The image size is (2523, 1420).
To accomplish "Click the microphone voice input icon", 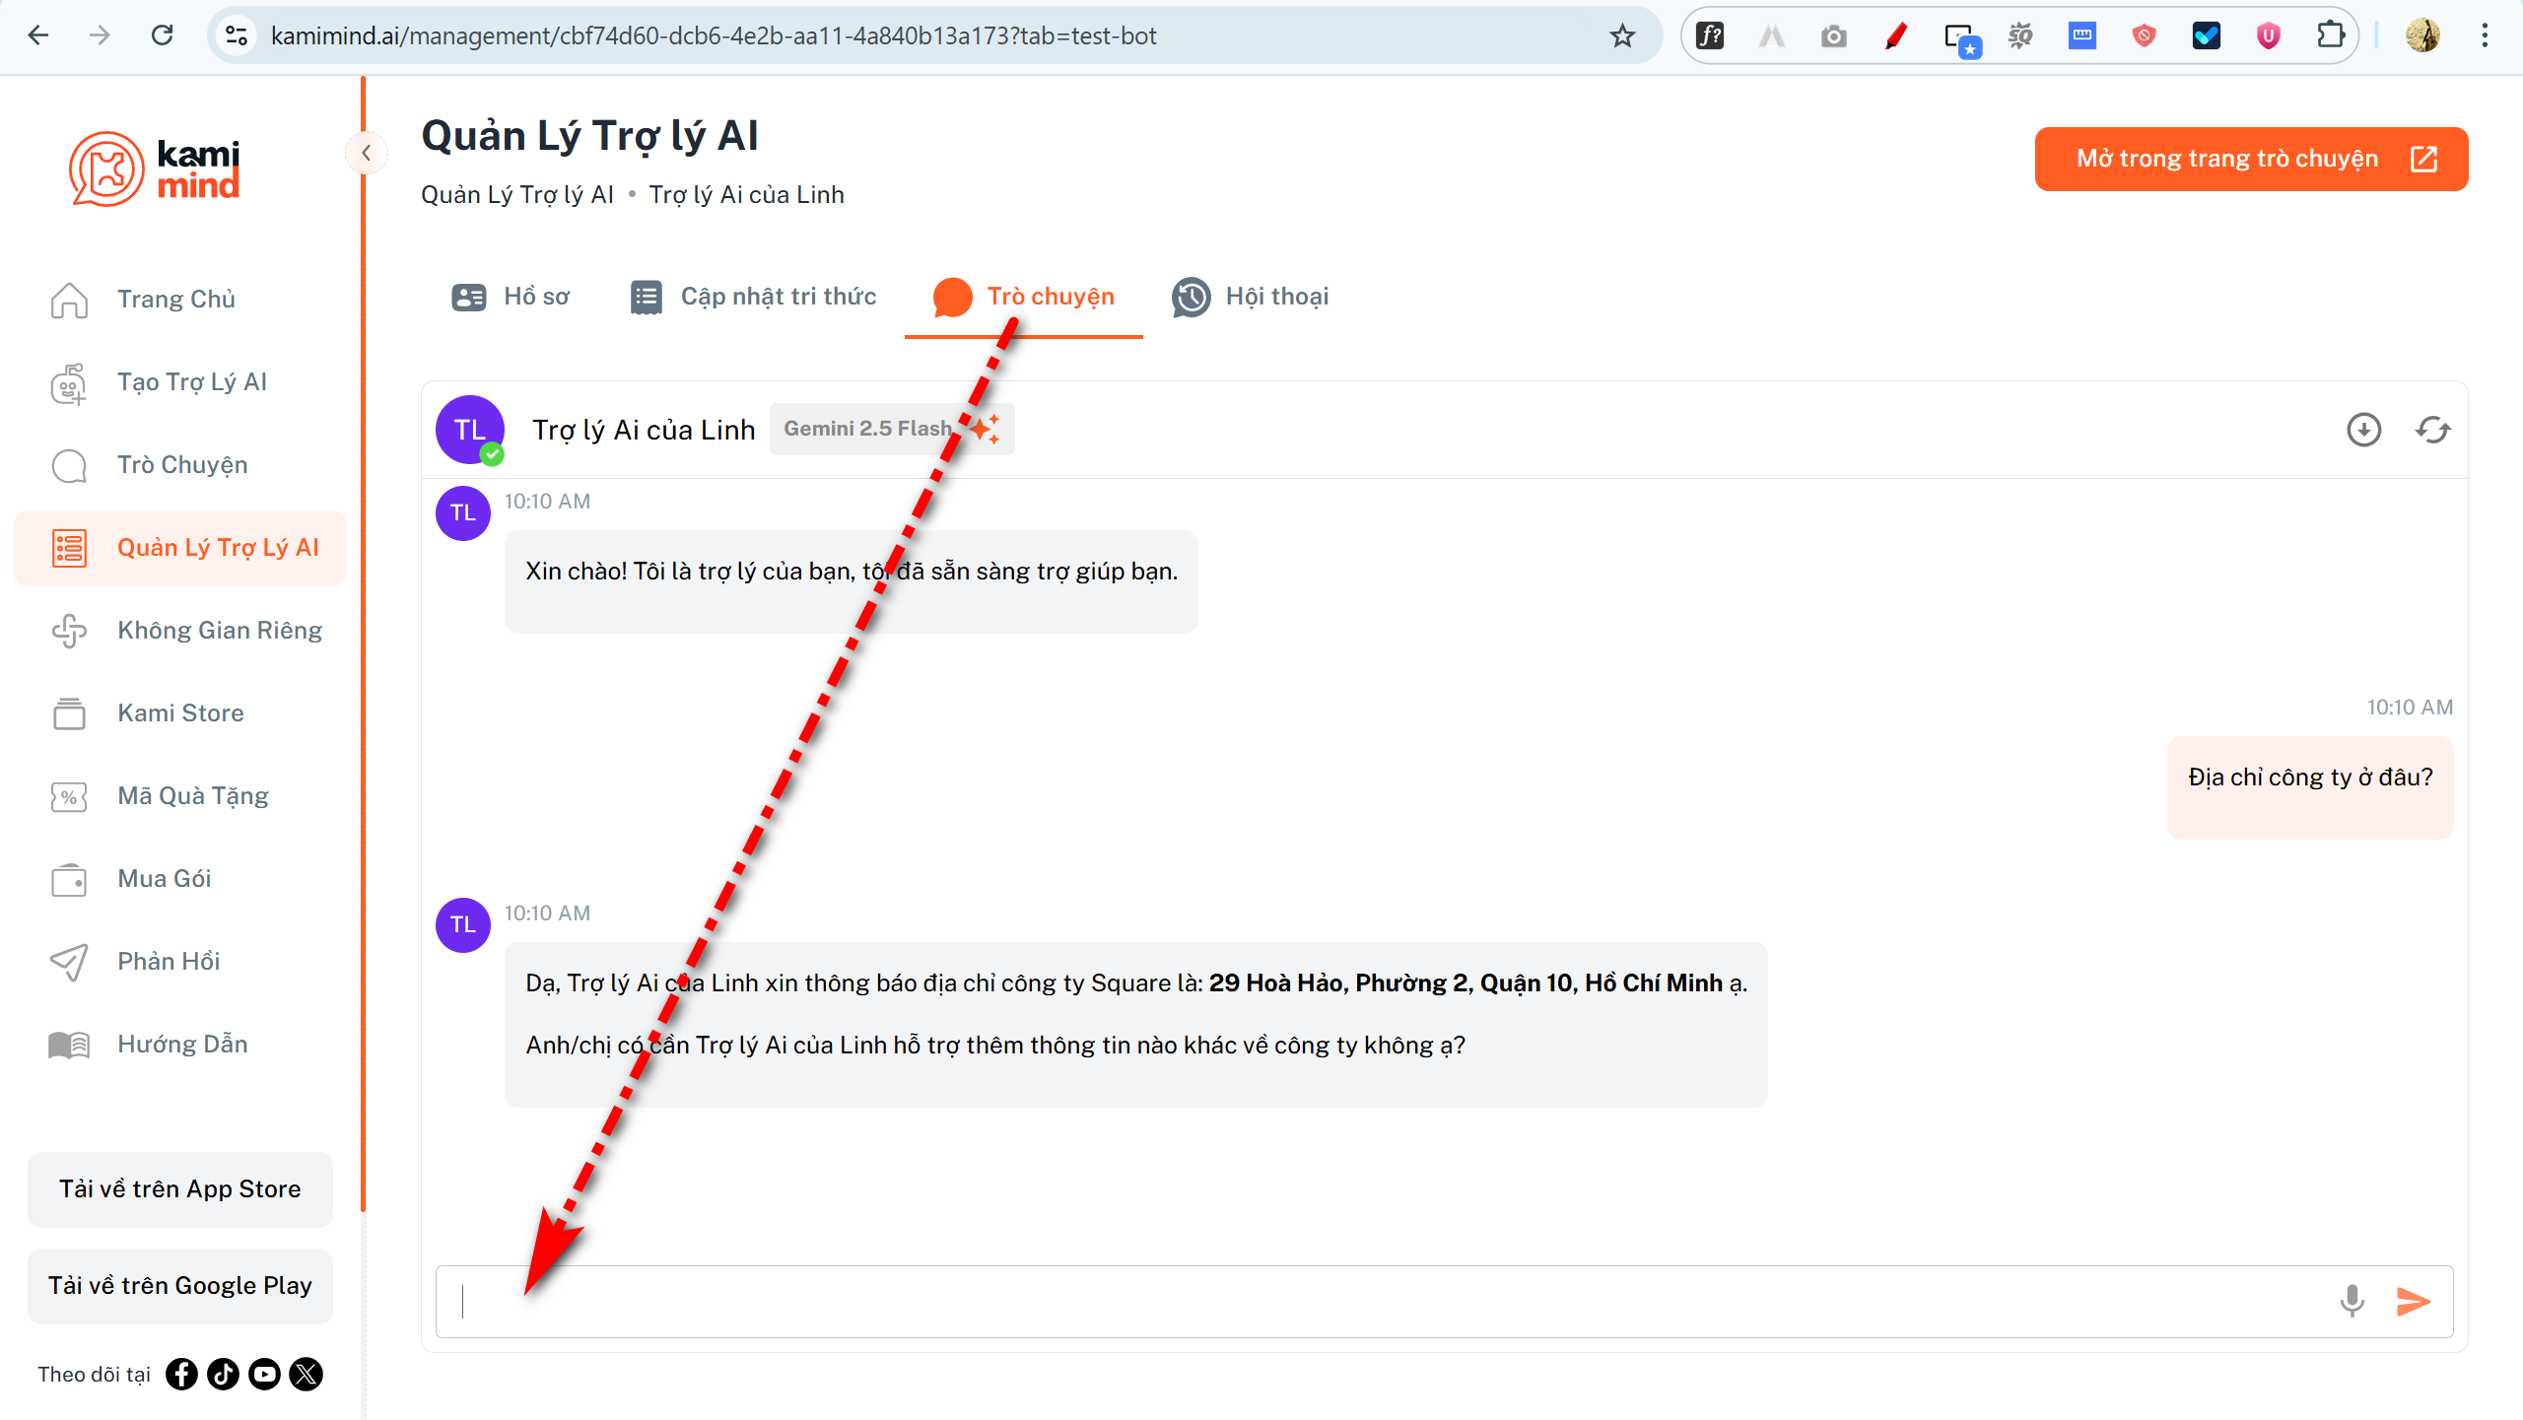I will (2352, 1301).
